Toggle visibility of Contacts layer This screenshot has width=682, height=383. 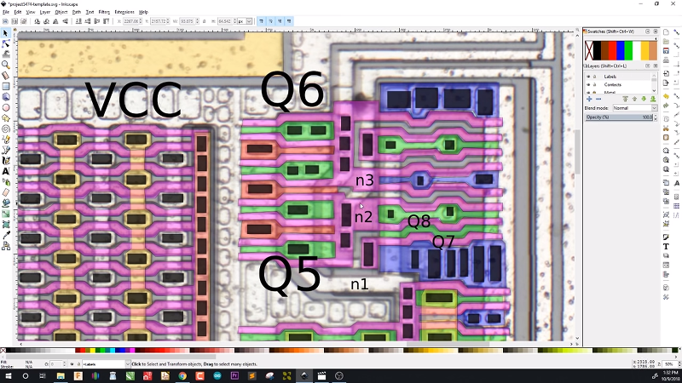pos(587,86)
